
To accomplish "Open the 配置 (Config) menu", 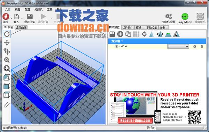I will pyautogui.click(x=27, y=9).
